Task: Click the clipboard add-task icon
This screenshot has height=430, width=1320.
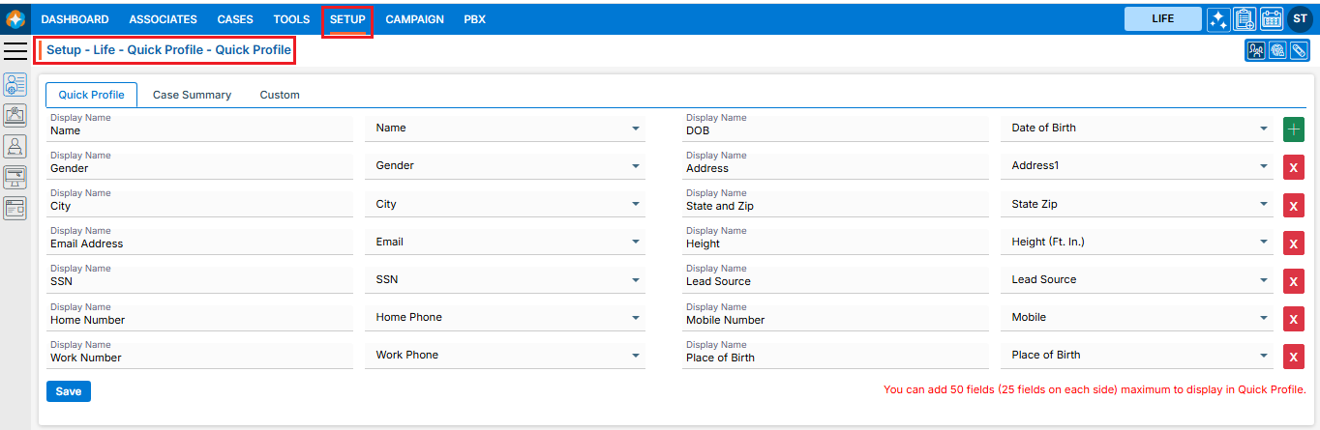Action: tap(1245, 19)
